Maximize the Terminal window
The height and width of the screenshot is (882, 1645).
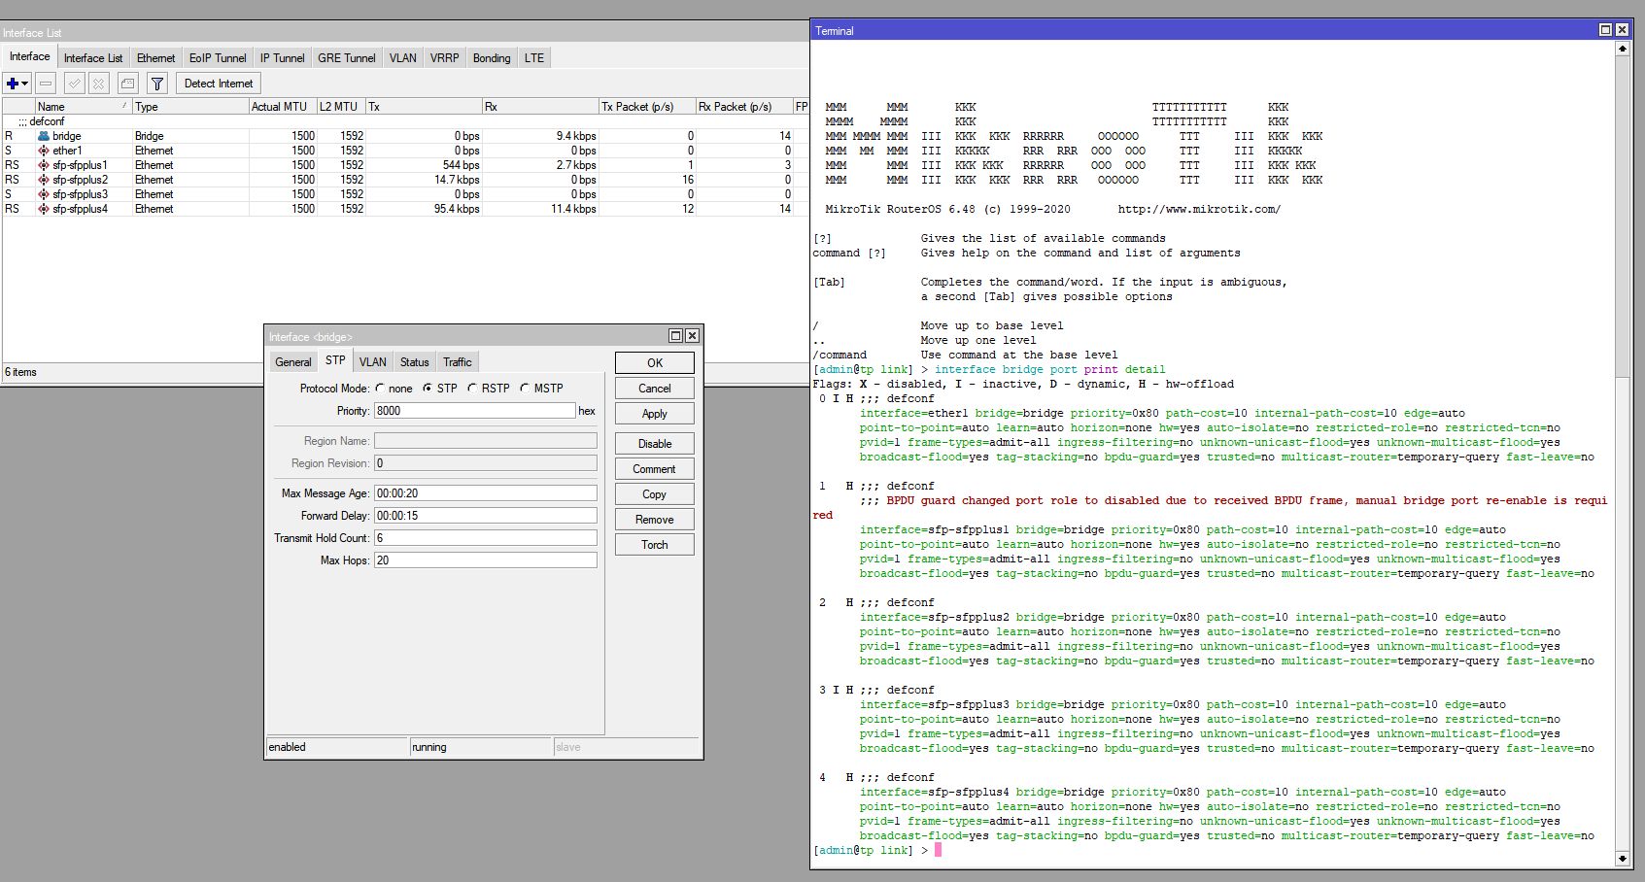tap(1605, 30)
